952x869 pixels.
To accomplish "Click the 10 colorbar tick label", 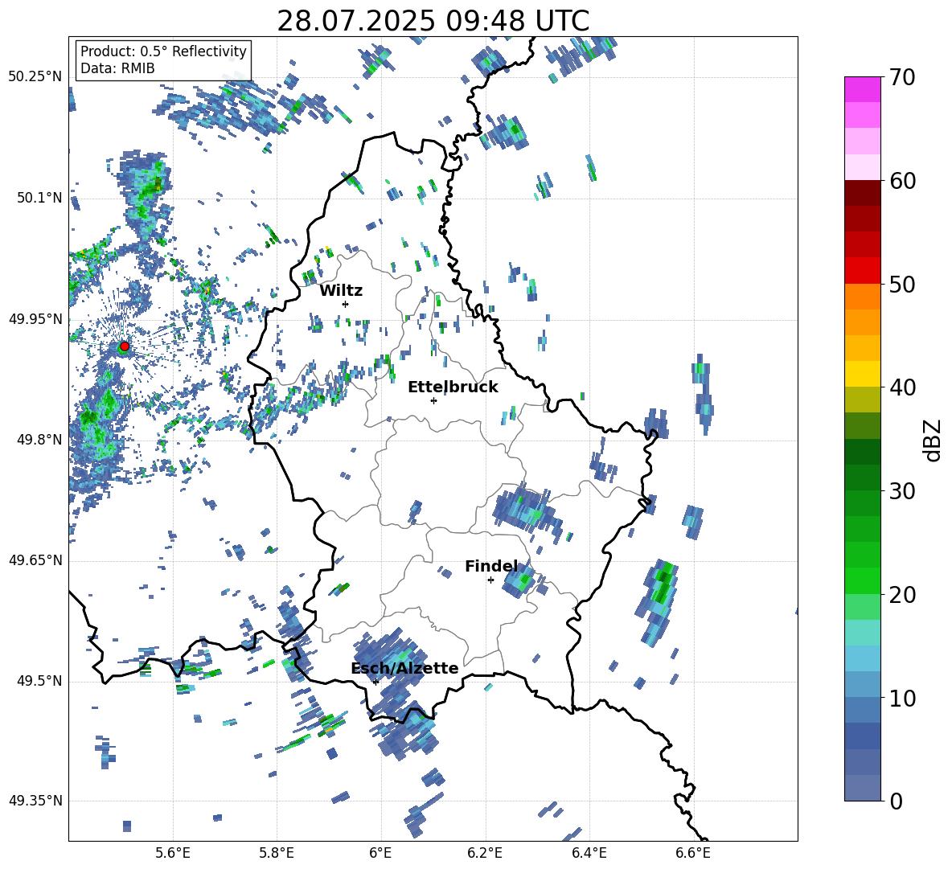I will pos(902,698).
